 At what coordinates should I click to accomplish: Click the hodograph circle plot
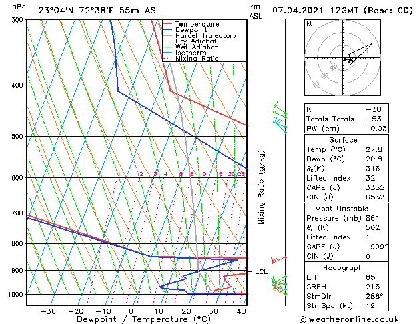346,59
